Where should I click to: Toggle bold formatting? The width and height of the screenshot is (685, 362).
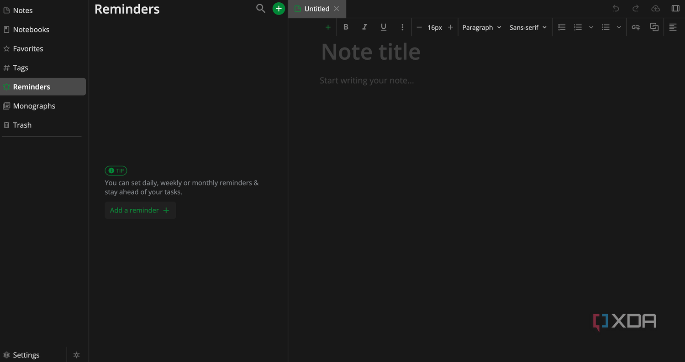(346, 27)
